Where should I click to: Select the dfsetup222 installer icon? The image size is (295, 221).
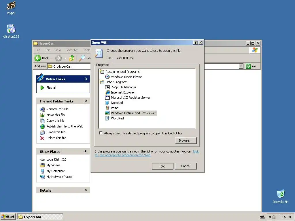click(x=11, y=31)
